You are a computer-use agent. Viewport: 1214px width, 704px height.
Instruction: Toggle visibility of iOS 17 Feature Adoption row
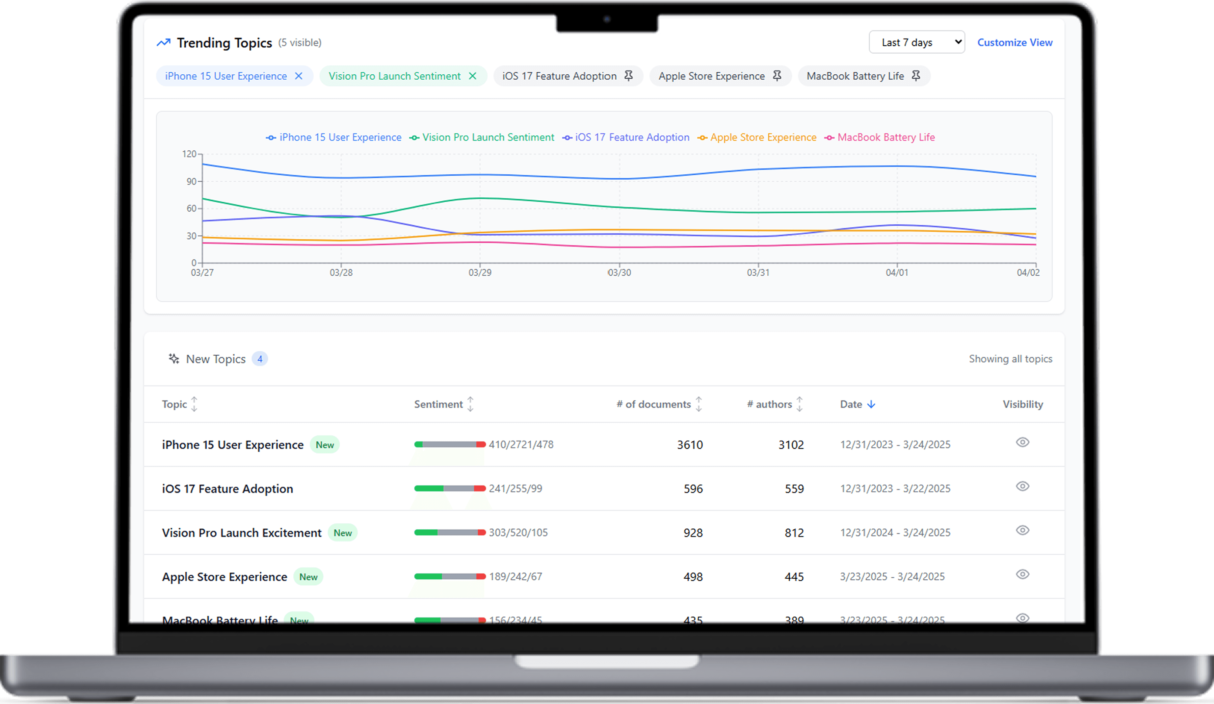(x=1023, y=486)
